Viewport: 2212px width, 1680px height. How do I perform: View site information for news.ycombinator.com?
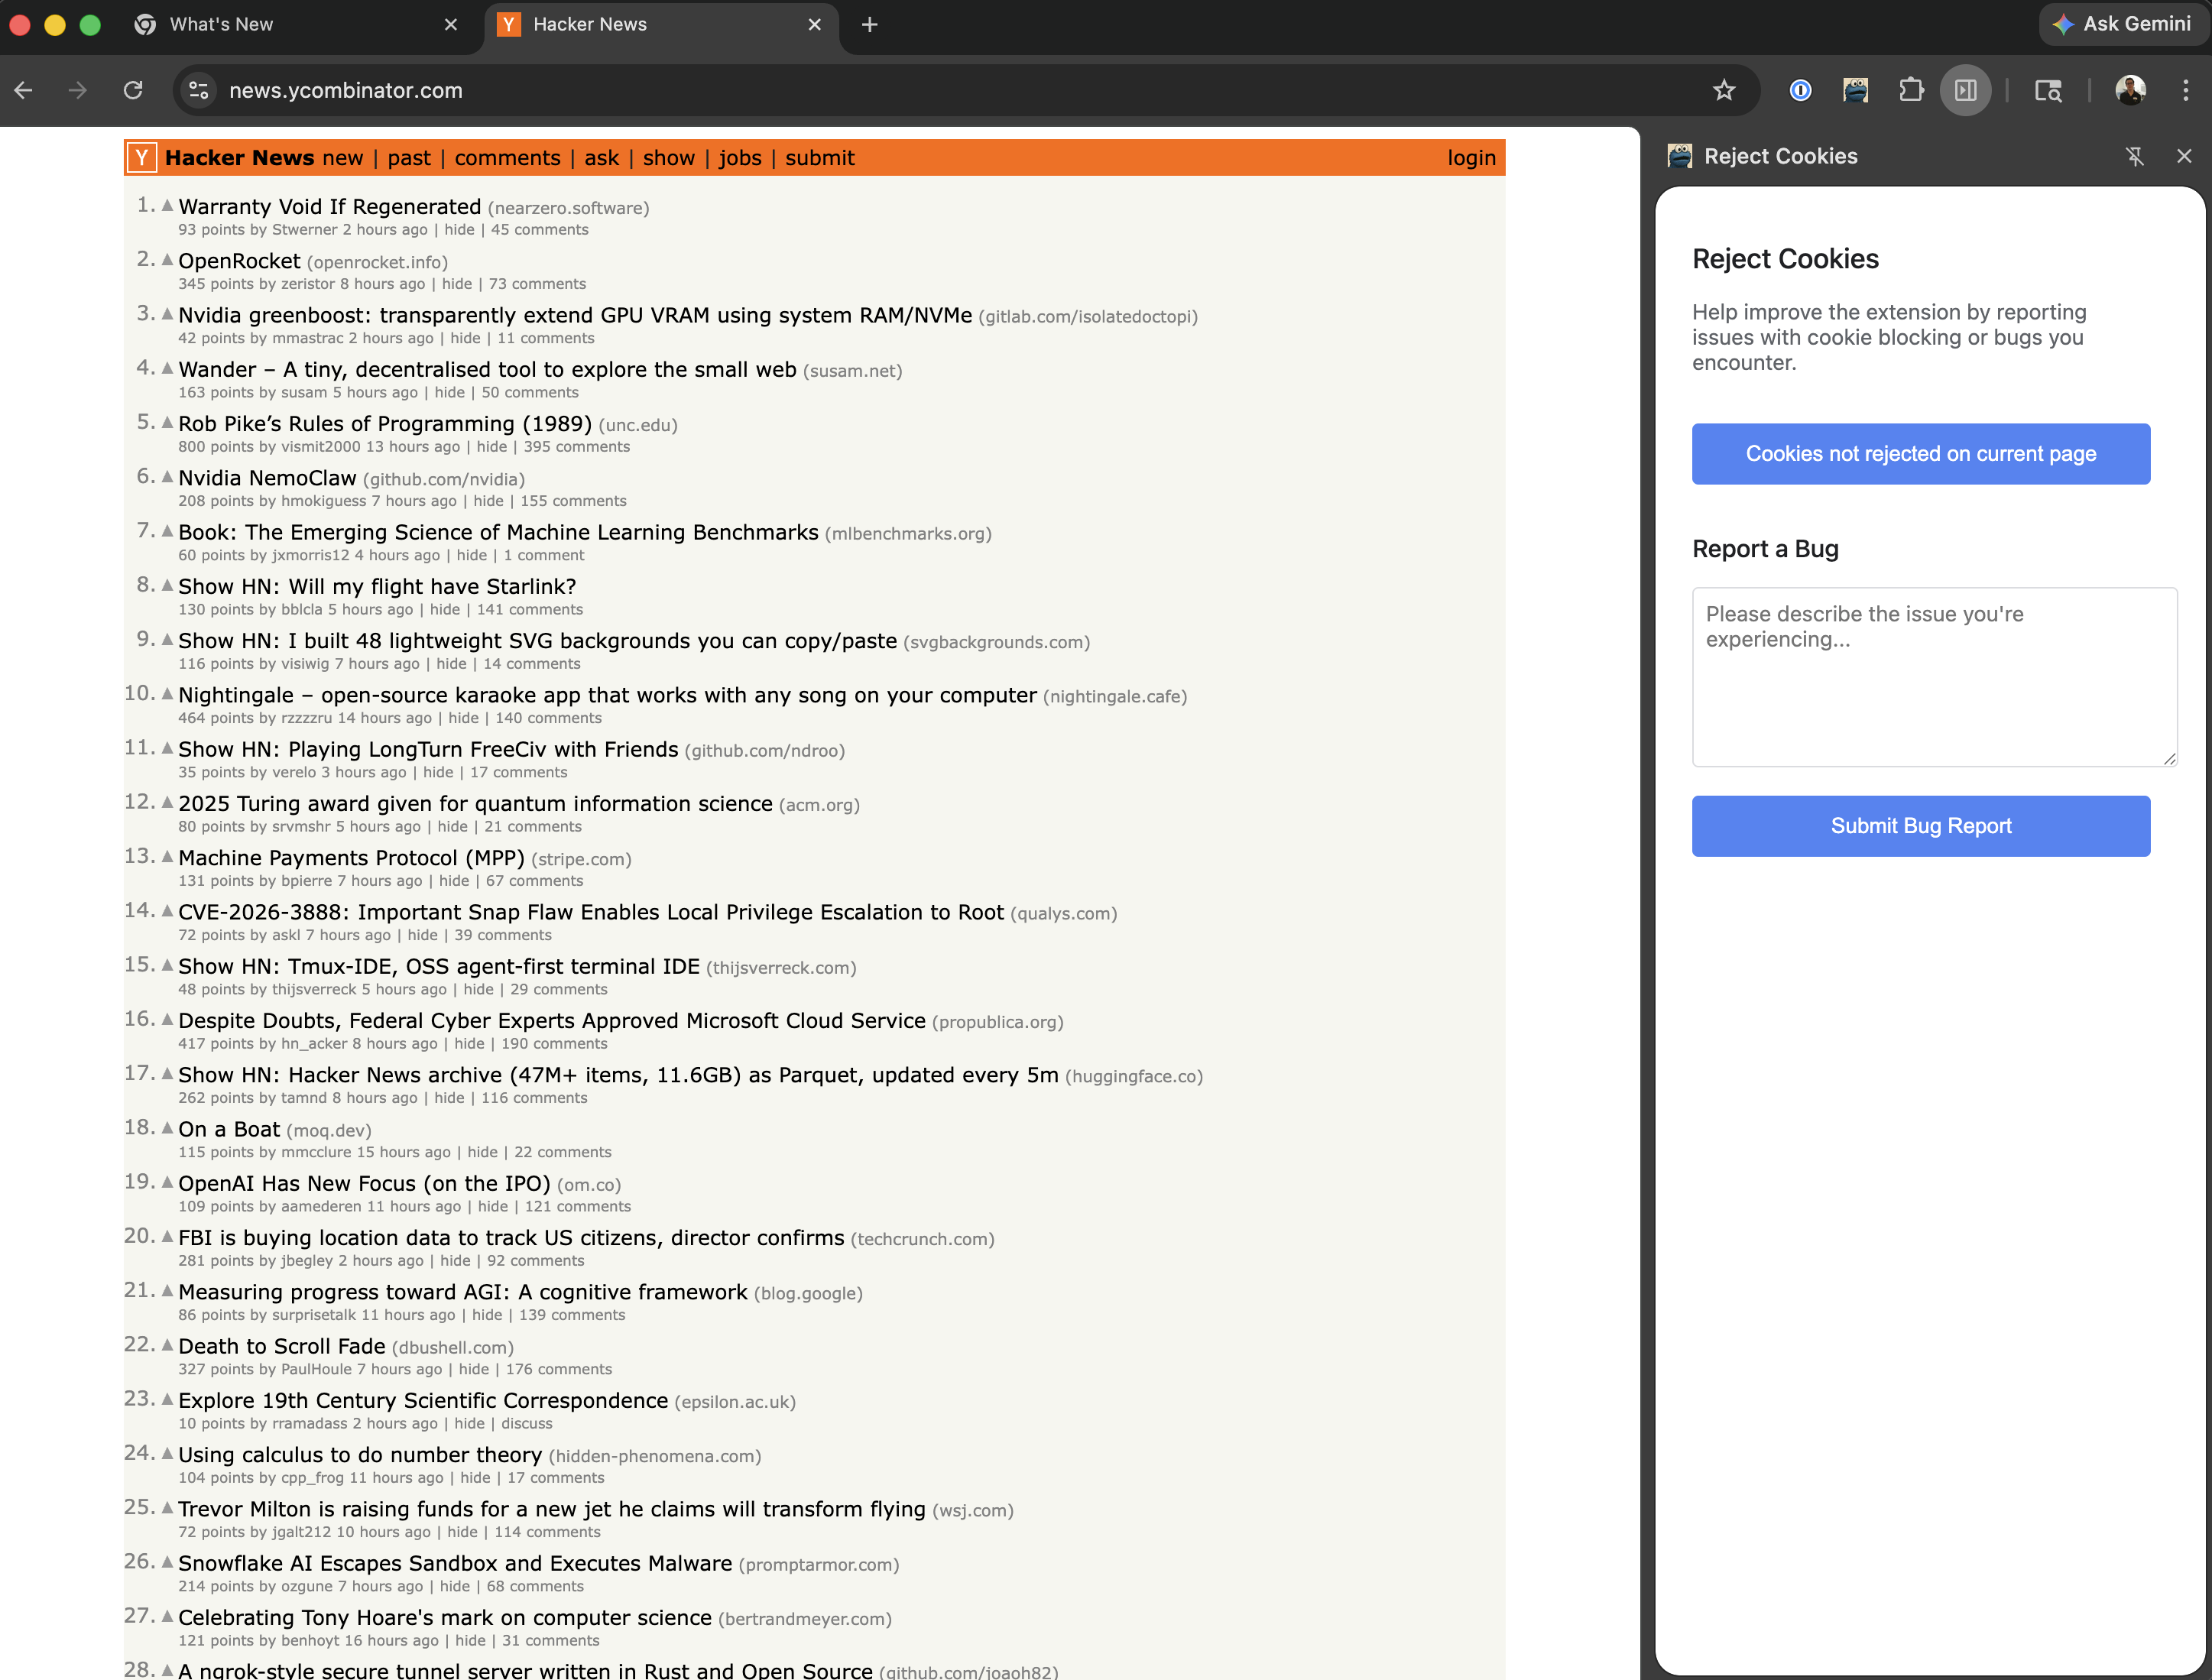(199, 90)
